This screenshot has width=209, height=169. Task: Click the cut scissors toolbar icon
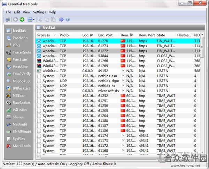40,19
